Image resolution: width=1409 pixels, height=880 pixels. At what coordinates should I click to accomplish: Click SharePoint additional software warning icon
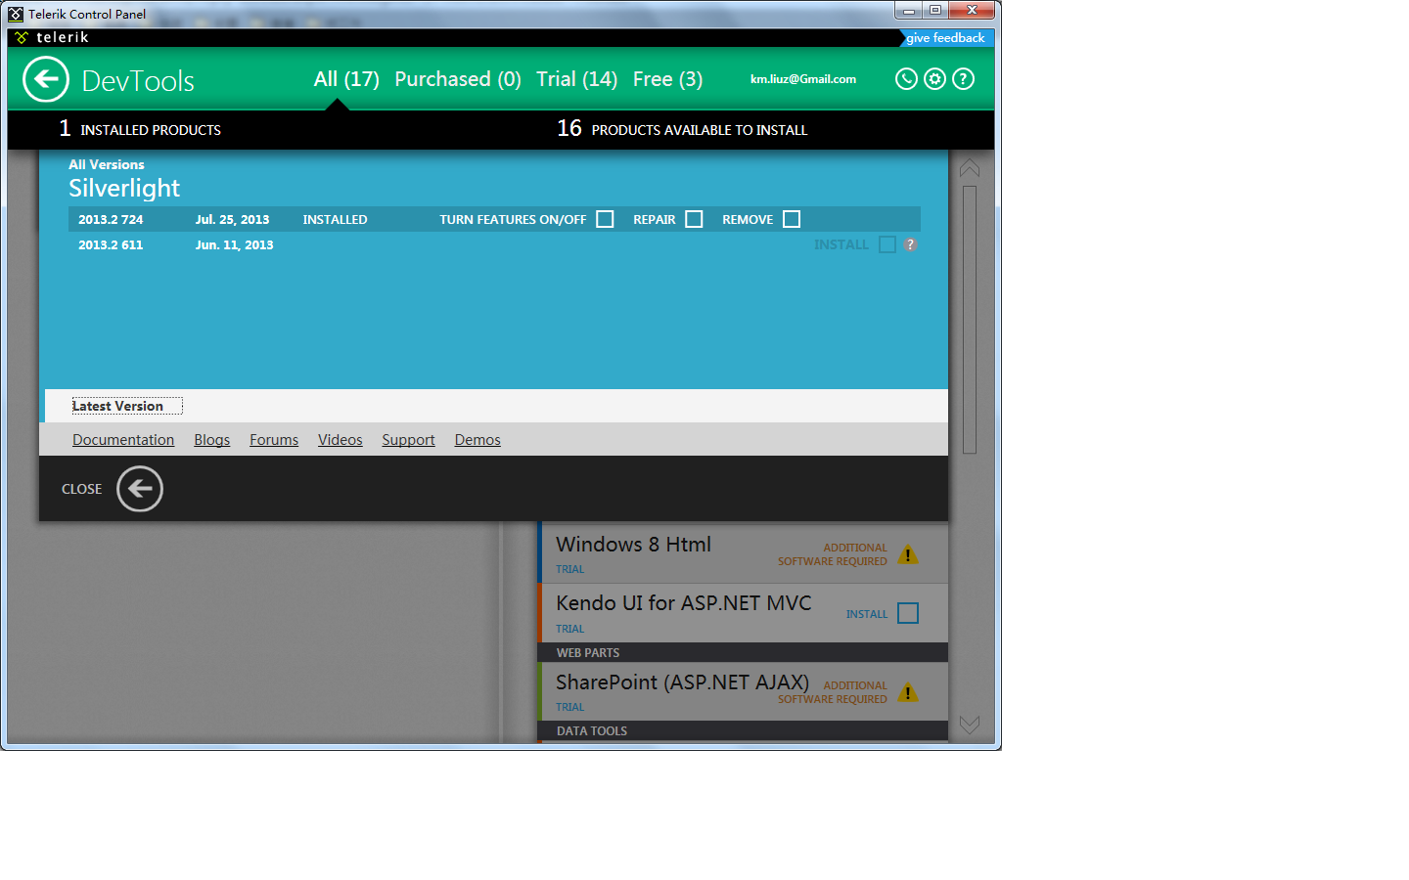coord(908,692)
